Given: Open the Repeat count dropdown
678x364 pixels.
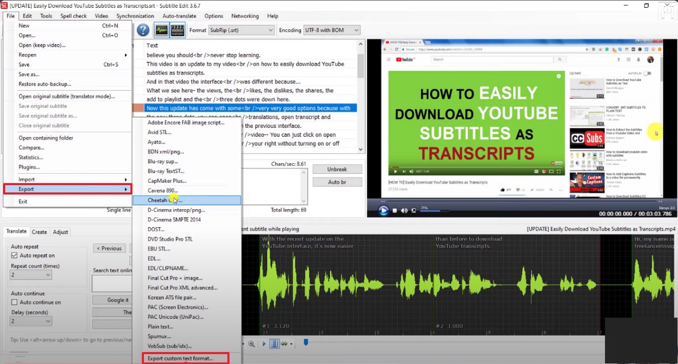Looking at the screenshot, I should click(31, 274).
